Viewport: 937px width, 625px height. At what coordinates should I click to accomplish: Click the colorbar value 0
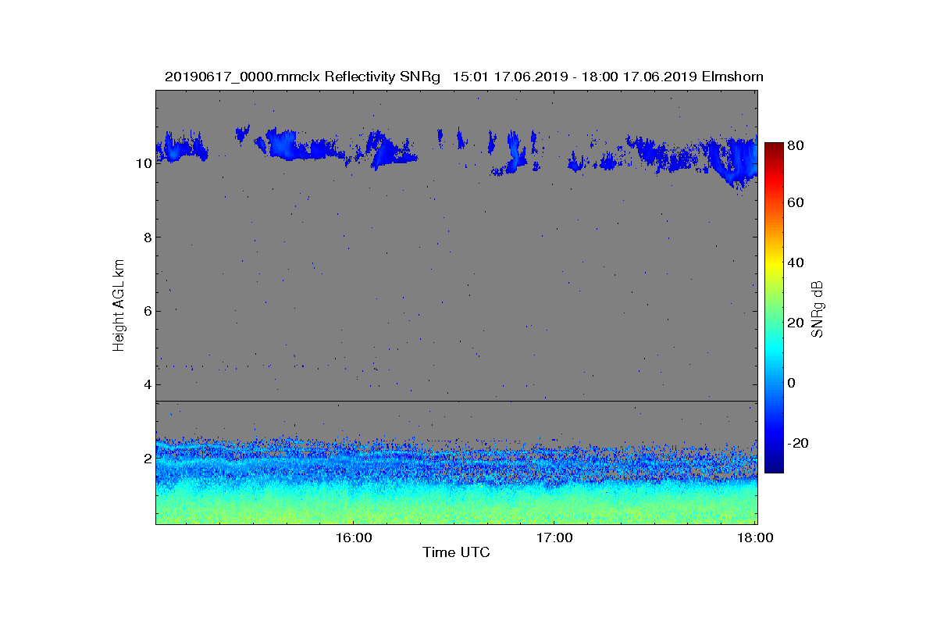pyautogui.click(x=793, y=383)
